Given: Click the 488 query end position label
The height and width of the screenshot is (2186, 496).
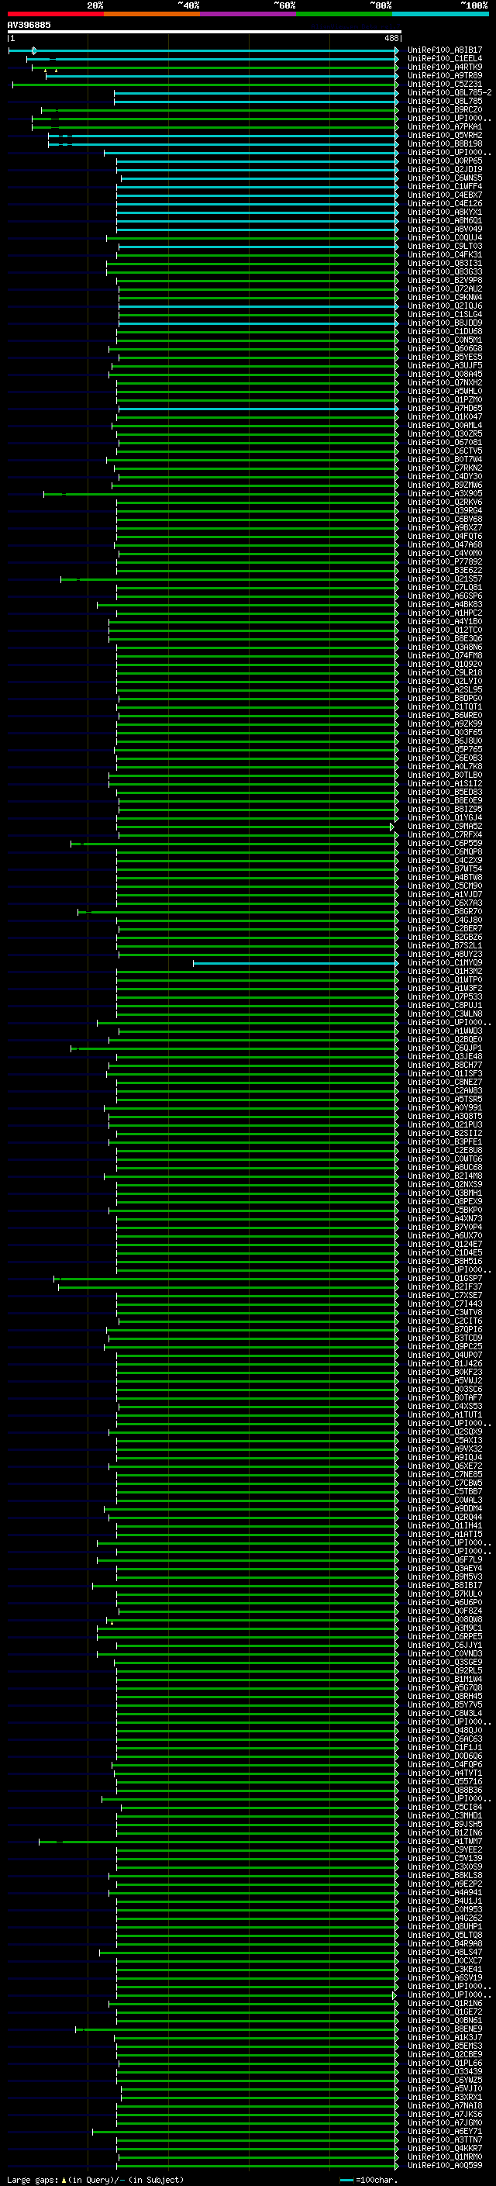Looking at the screenshot, I should click(x=391, y=38).
